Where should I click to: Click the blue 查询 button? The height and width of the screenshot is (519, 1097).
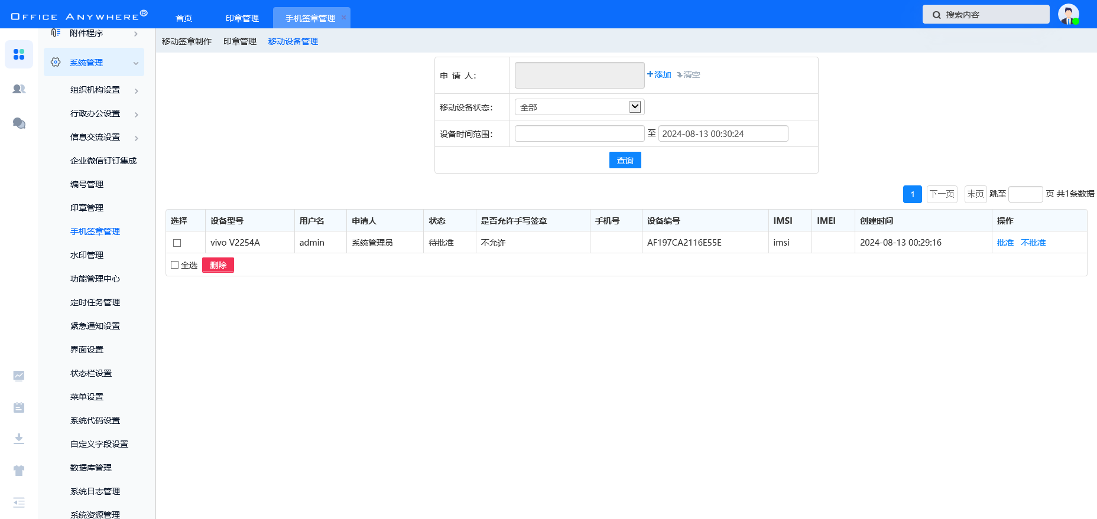[x=625, y=160]
